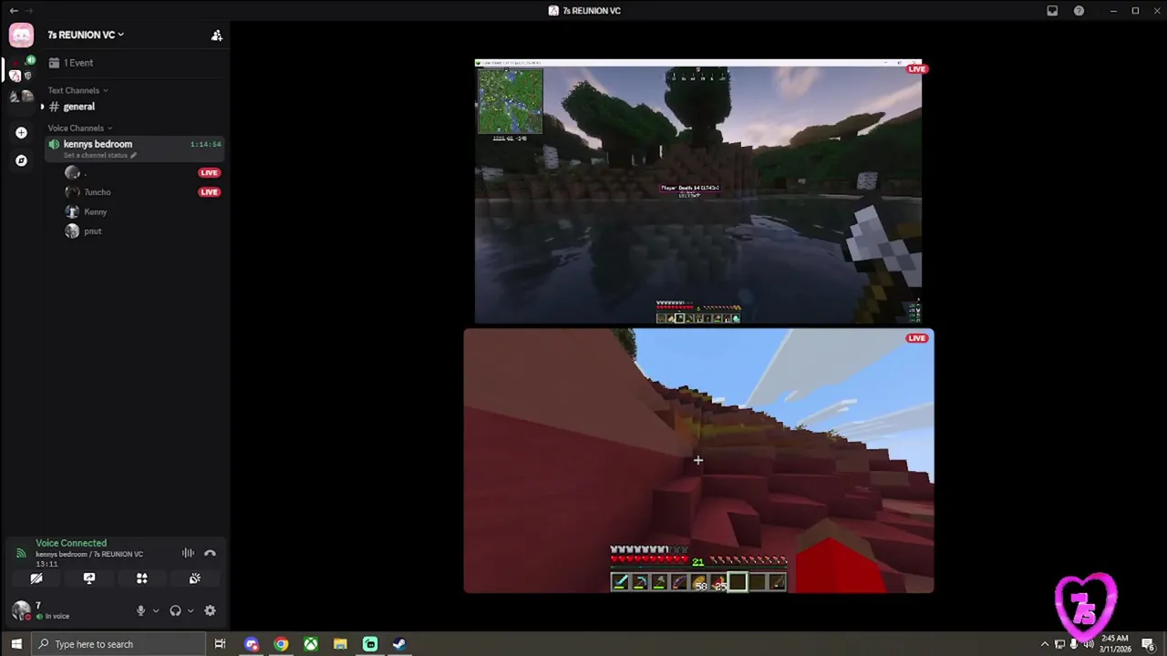Screen dimensions: 1167x656
Task: Open Google Chrome from the taskbar
Action: coord(281,644)
